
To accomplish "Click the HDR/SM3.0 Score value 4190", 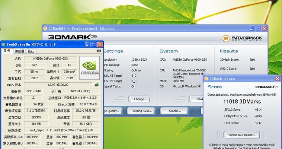I will click(x=258, y=116).
